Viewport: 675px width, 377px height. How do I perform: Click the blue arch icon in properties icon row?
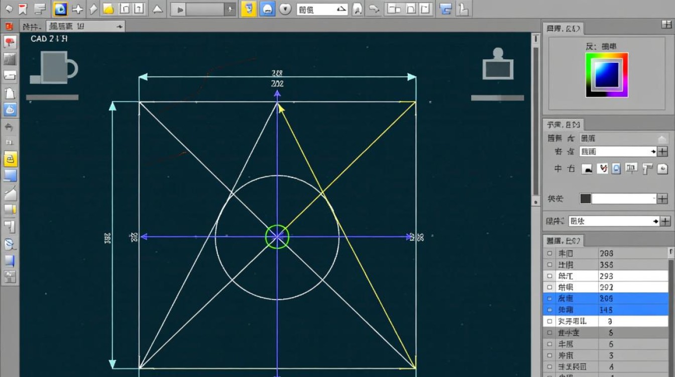617,169
